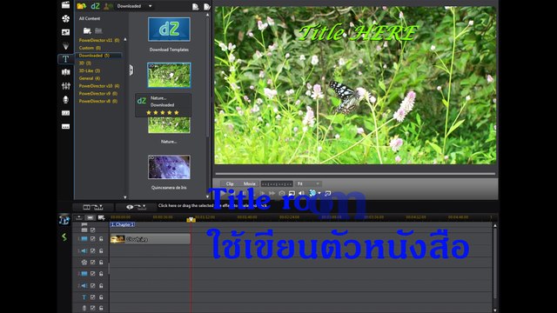The height and width of the screenshot is (313, 557).
Task: Click the add effect track button
Action: pos(136,207)
